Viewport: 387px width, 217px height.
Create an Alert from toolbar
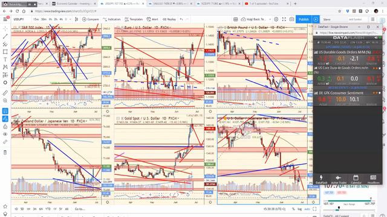152,19
